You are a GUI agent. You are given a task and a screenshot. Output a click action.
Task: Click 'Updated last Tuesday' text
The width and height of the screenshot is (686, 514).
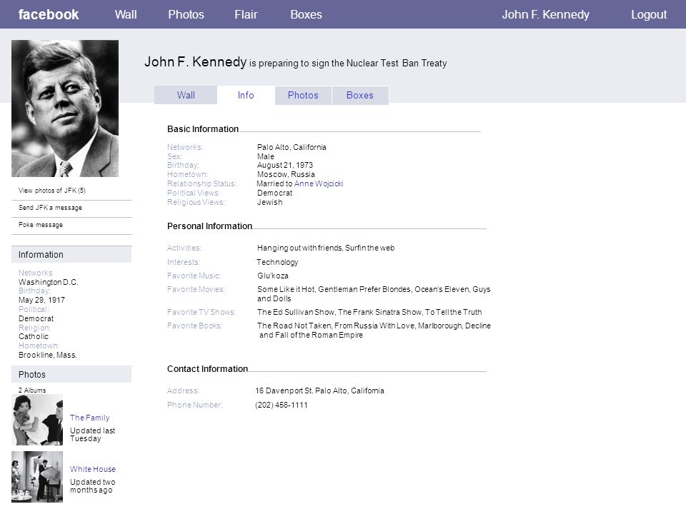pos(92,435)
